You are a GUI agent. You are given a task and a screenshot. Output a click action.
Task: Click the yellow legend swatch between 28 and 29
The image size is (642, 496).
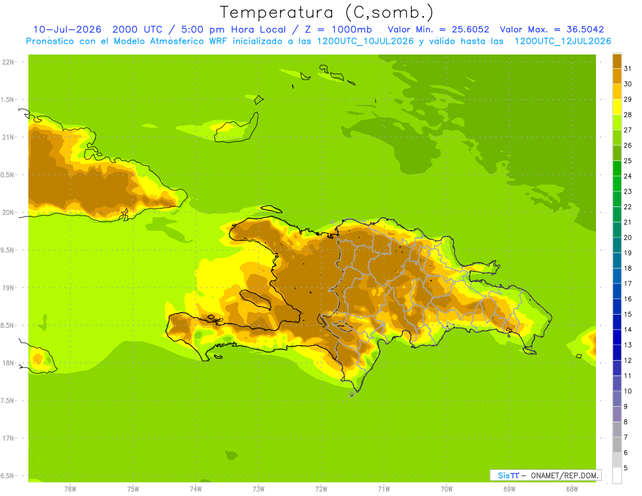click(617, 107)
